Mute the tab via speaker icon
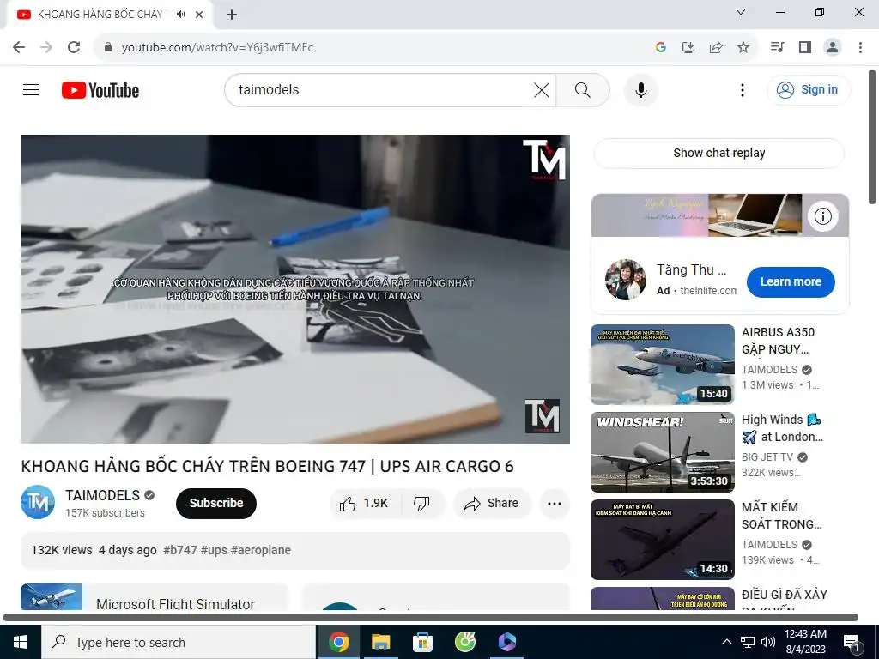 [x=180, y=15]
